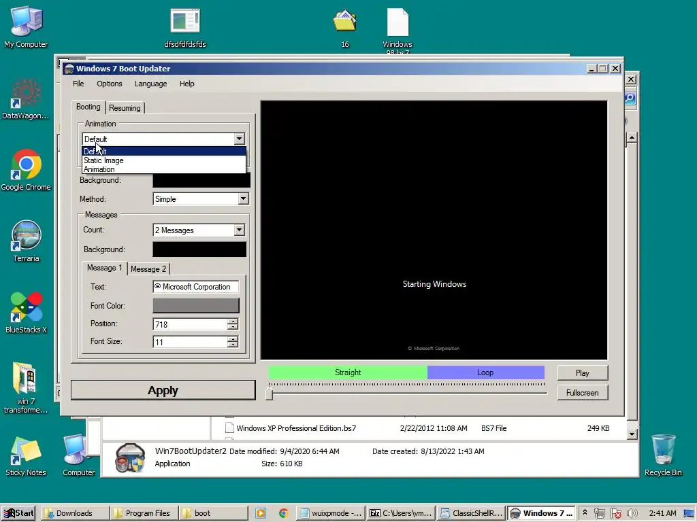Screen dimensions: 697x522
Task: Launch Terraria desktop shortcut
Action: (x=26, y=241)
